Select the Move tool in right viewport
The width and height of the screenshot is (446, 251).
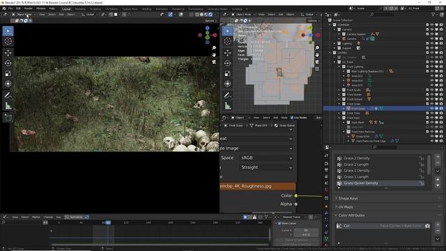tap(228, 53)
